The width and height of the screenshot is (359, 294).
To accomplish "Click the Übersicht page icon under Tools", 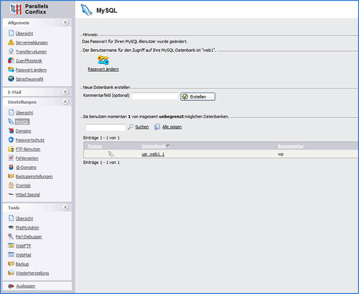I will click(11, 218).
